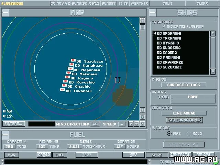Click the map scroll right arrow icon
Image resolution: width=220 pixels, height=165 pixels.
point(136,124)
